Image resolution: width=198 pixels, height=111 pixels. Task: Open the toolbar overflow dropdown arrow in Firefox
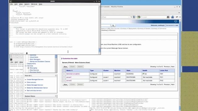click(x=180, y=17)
